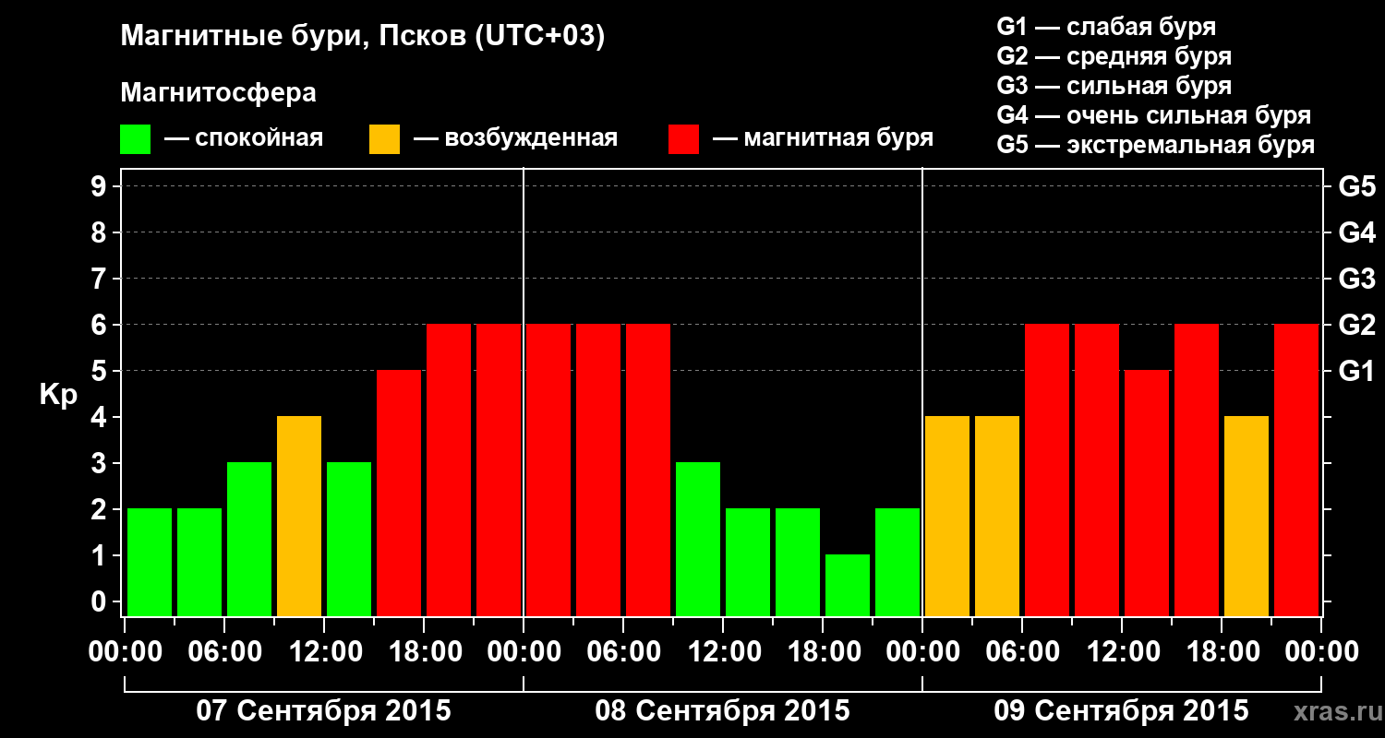Click the '— возбужденная' legend label
The image size is (1385, 738).
point(516,138)
